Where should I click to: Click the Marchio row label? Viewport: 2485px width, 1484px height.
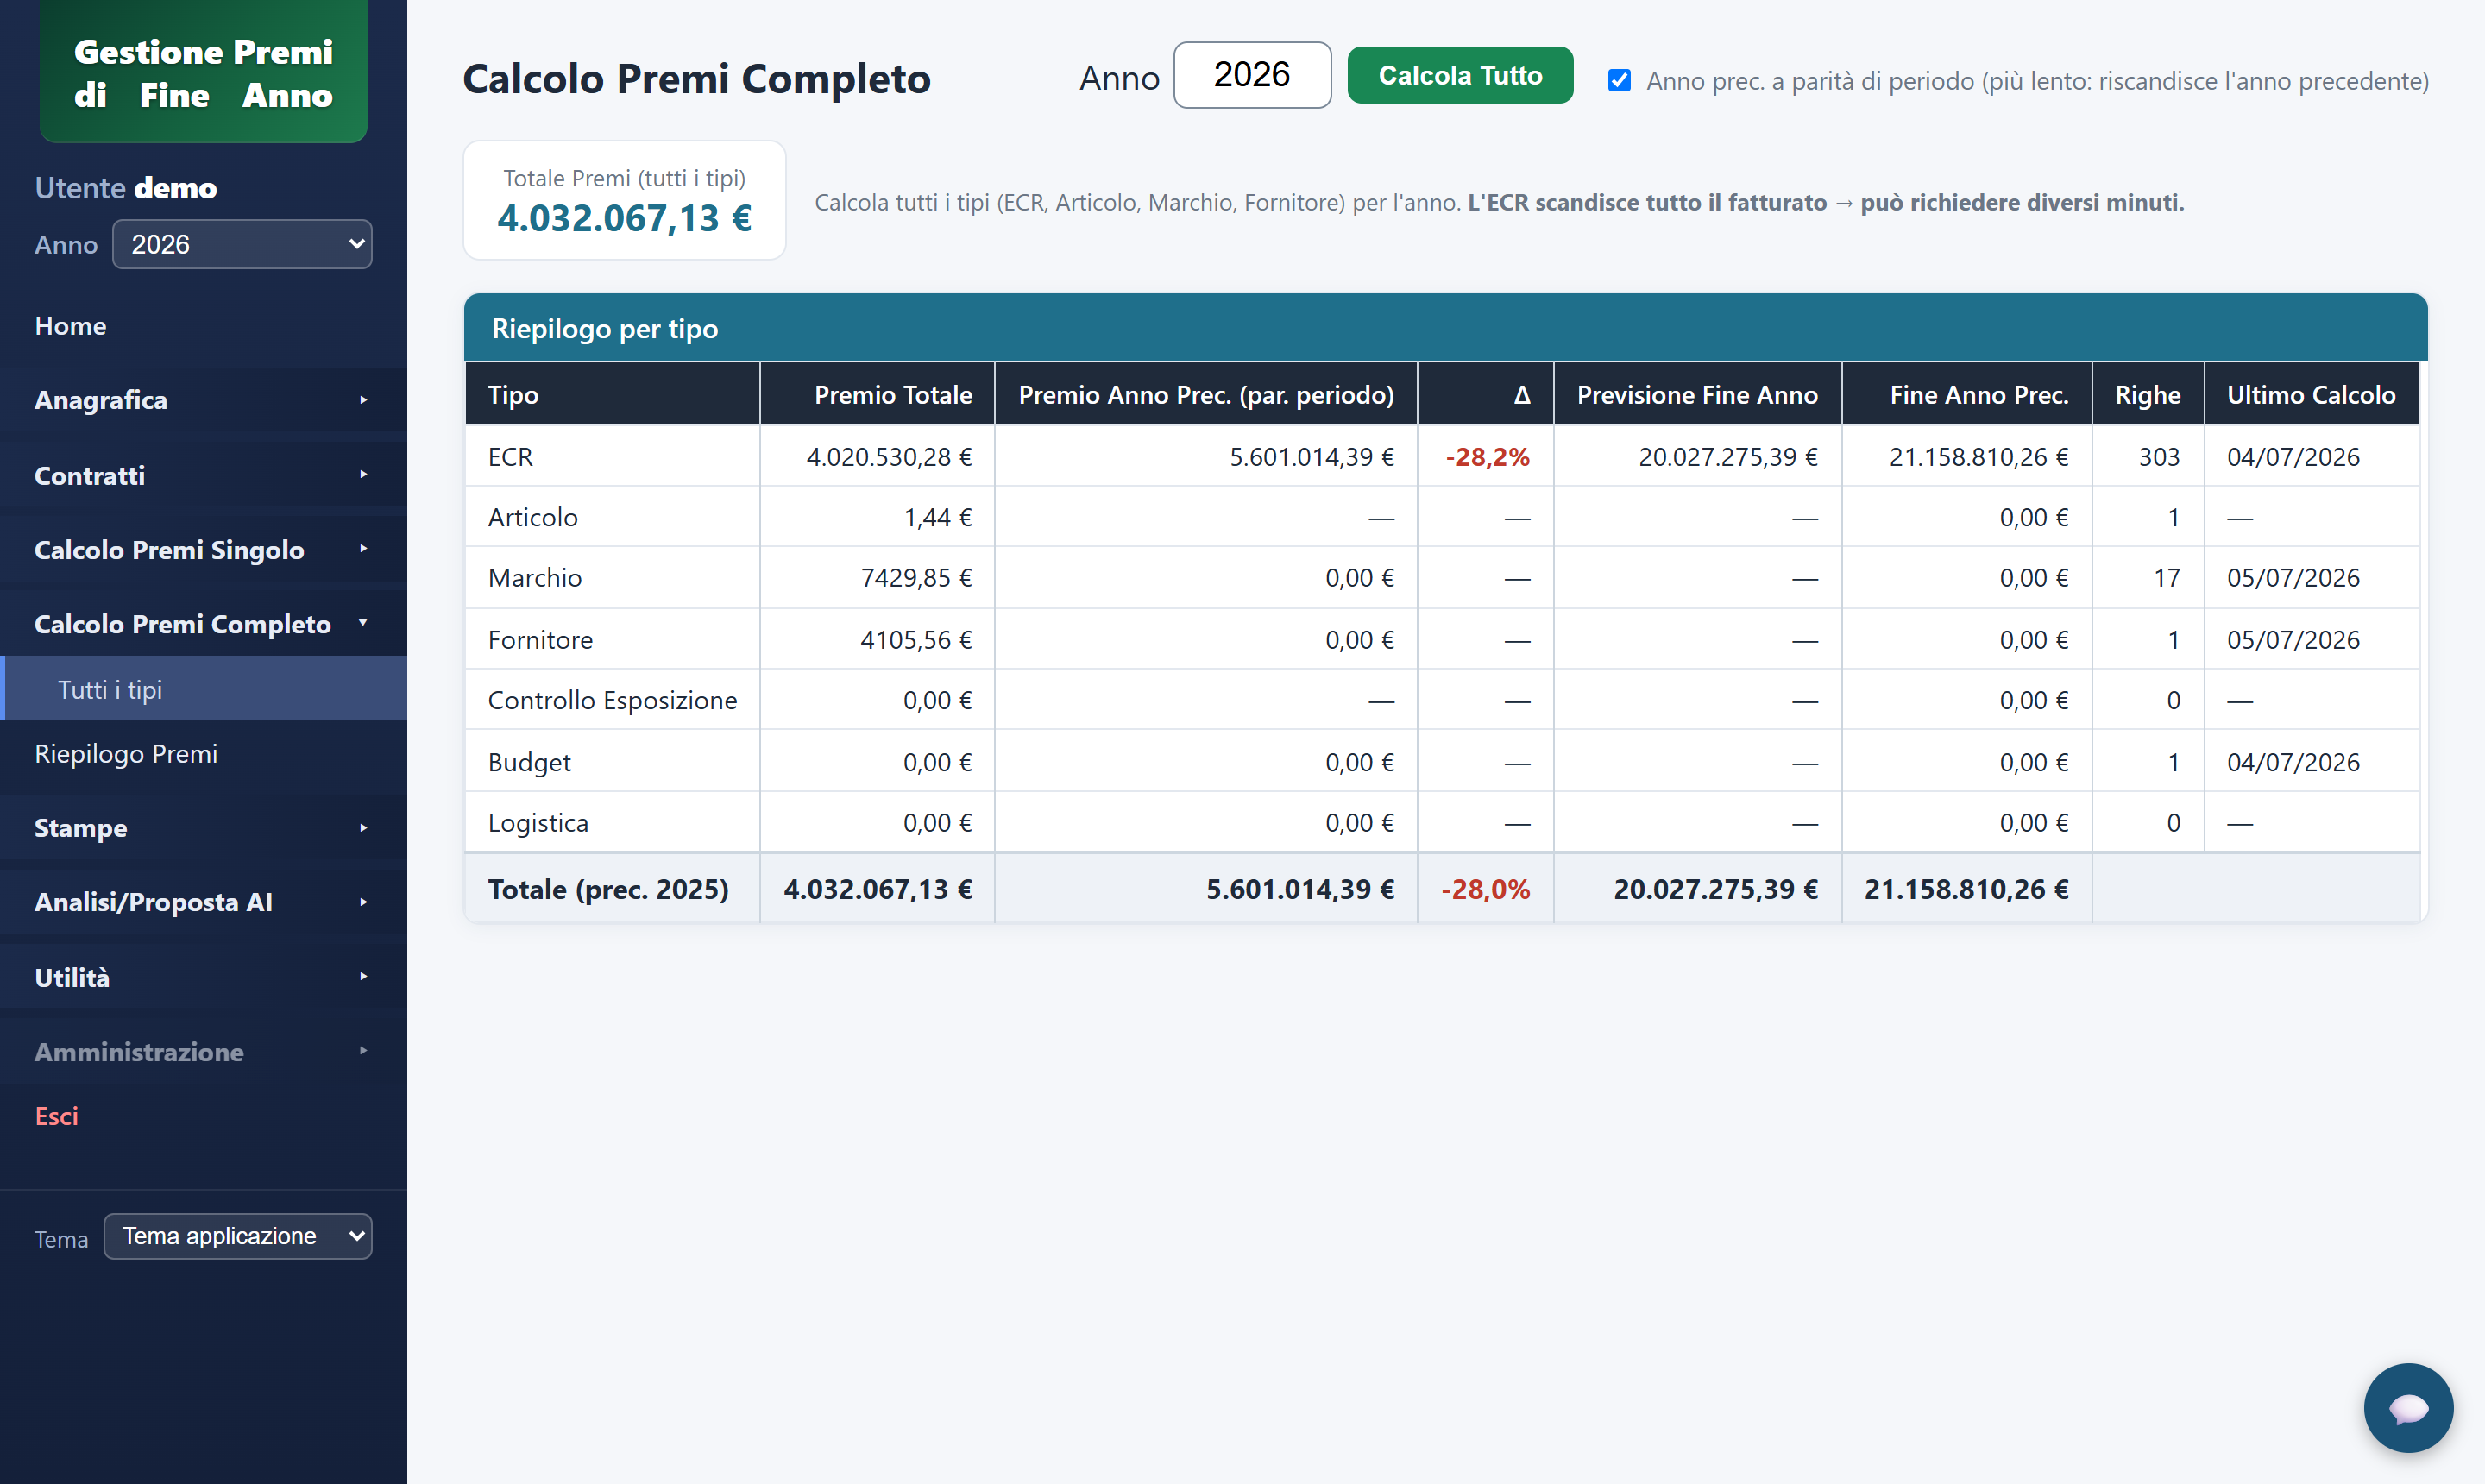tap(535, 578)
